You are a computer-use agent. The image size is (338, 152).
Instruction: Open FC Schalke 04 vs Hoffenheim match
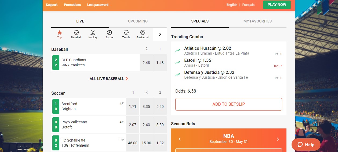click(88, 143)
